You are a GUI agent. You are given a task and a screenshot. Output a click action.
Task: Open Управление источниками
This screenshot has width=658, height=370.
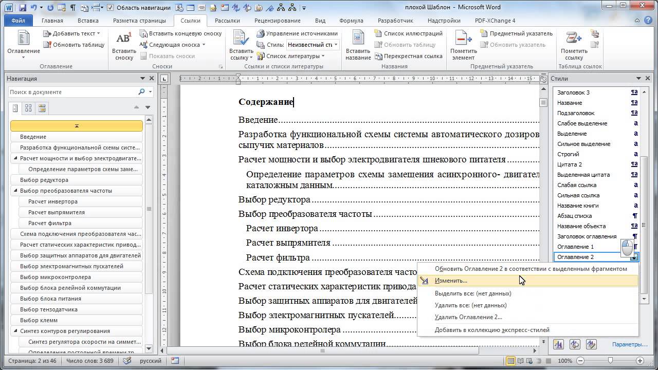coord(297,33)
